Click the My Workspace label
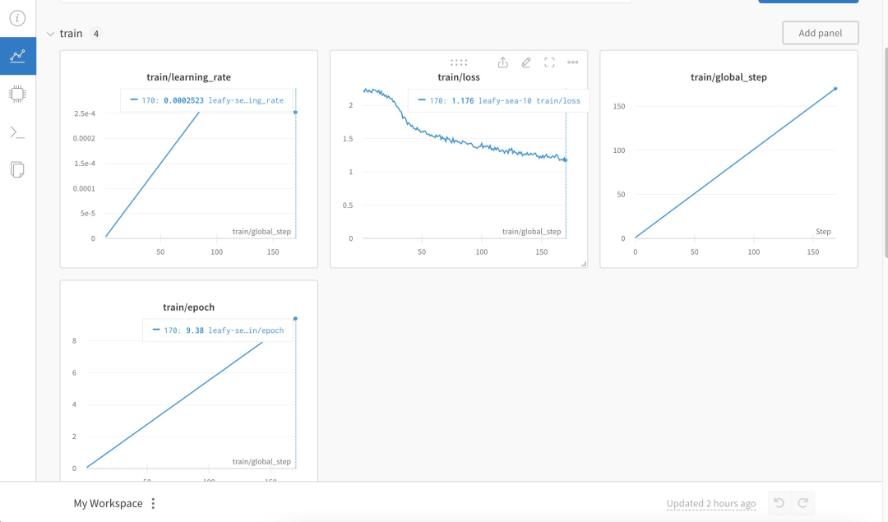The width and height of the screenshot is (888, 522). 108,504
